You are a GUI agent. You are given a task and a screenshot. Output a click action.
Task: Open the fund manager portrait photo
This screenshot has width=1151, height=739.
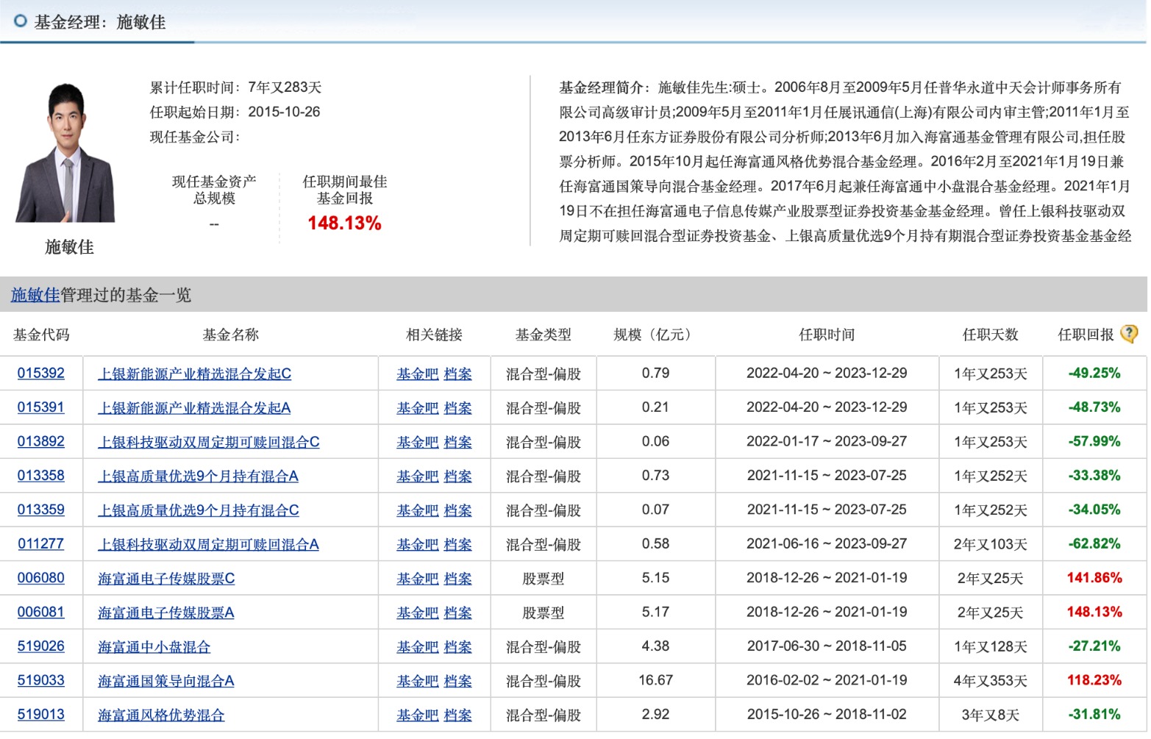point(65,152)
